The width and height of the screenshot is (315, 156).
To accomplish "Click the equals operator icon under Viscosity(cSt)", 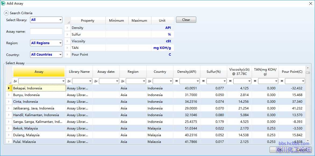I will pyautogui.click(x=230, y=81).
